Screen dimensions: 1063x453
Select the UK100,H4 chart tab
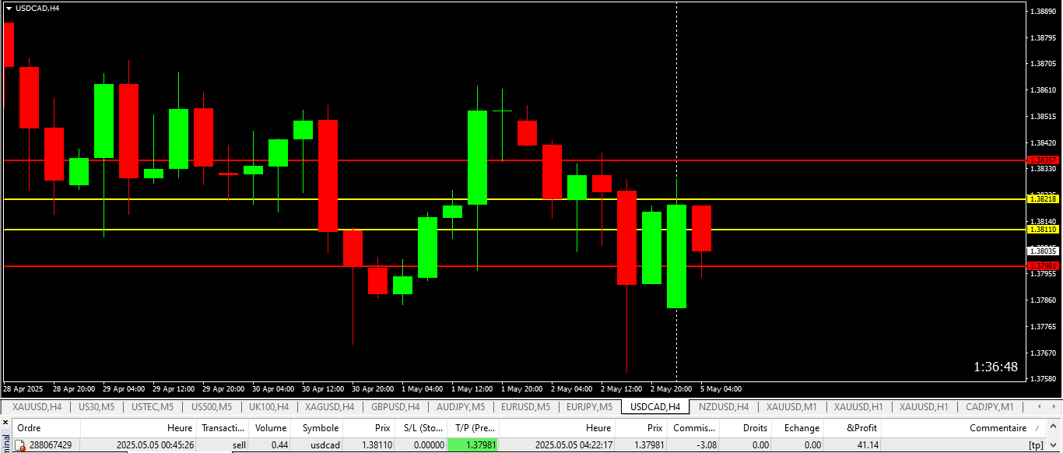pyautogui.click(x=268, y=406)
